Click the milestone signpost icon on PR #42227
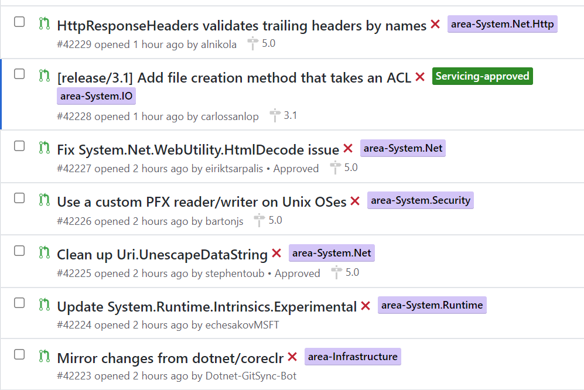This screenshot has height=390, width=584. [x=335, y=167]
